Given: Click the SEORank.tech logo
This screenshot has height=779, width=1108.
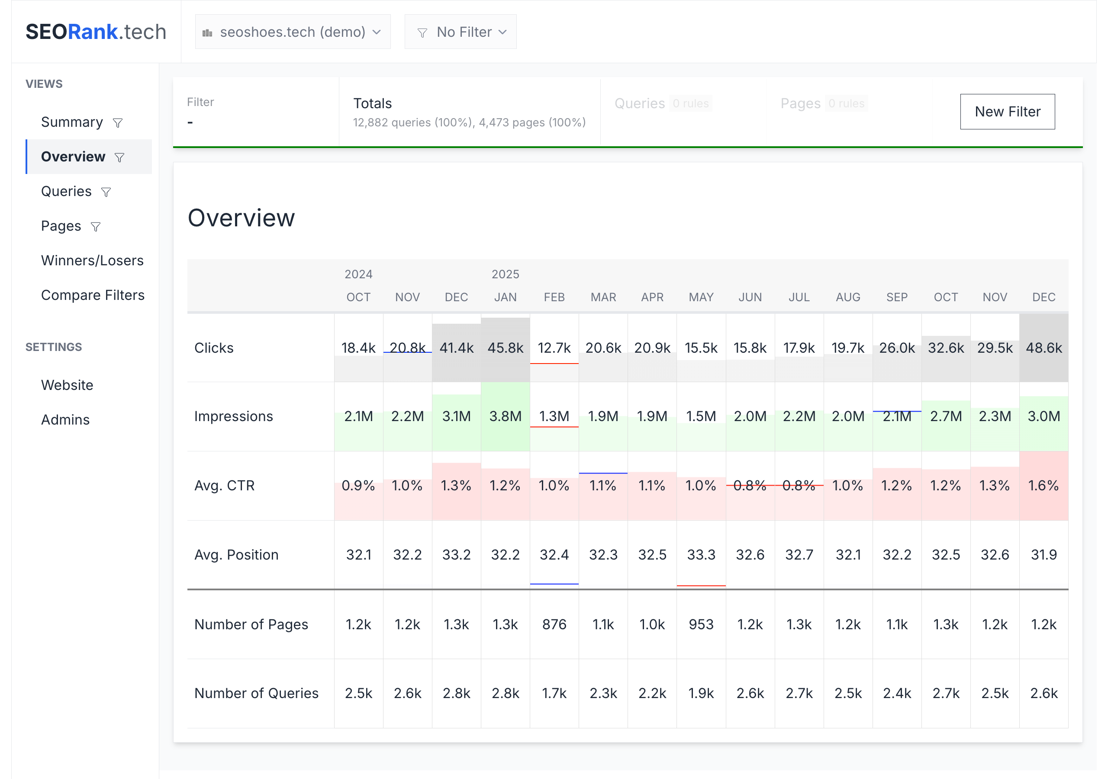Looking at the screenshot, I should click(x=96, y=32).
